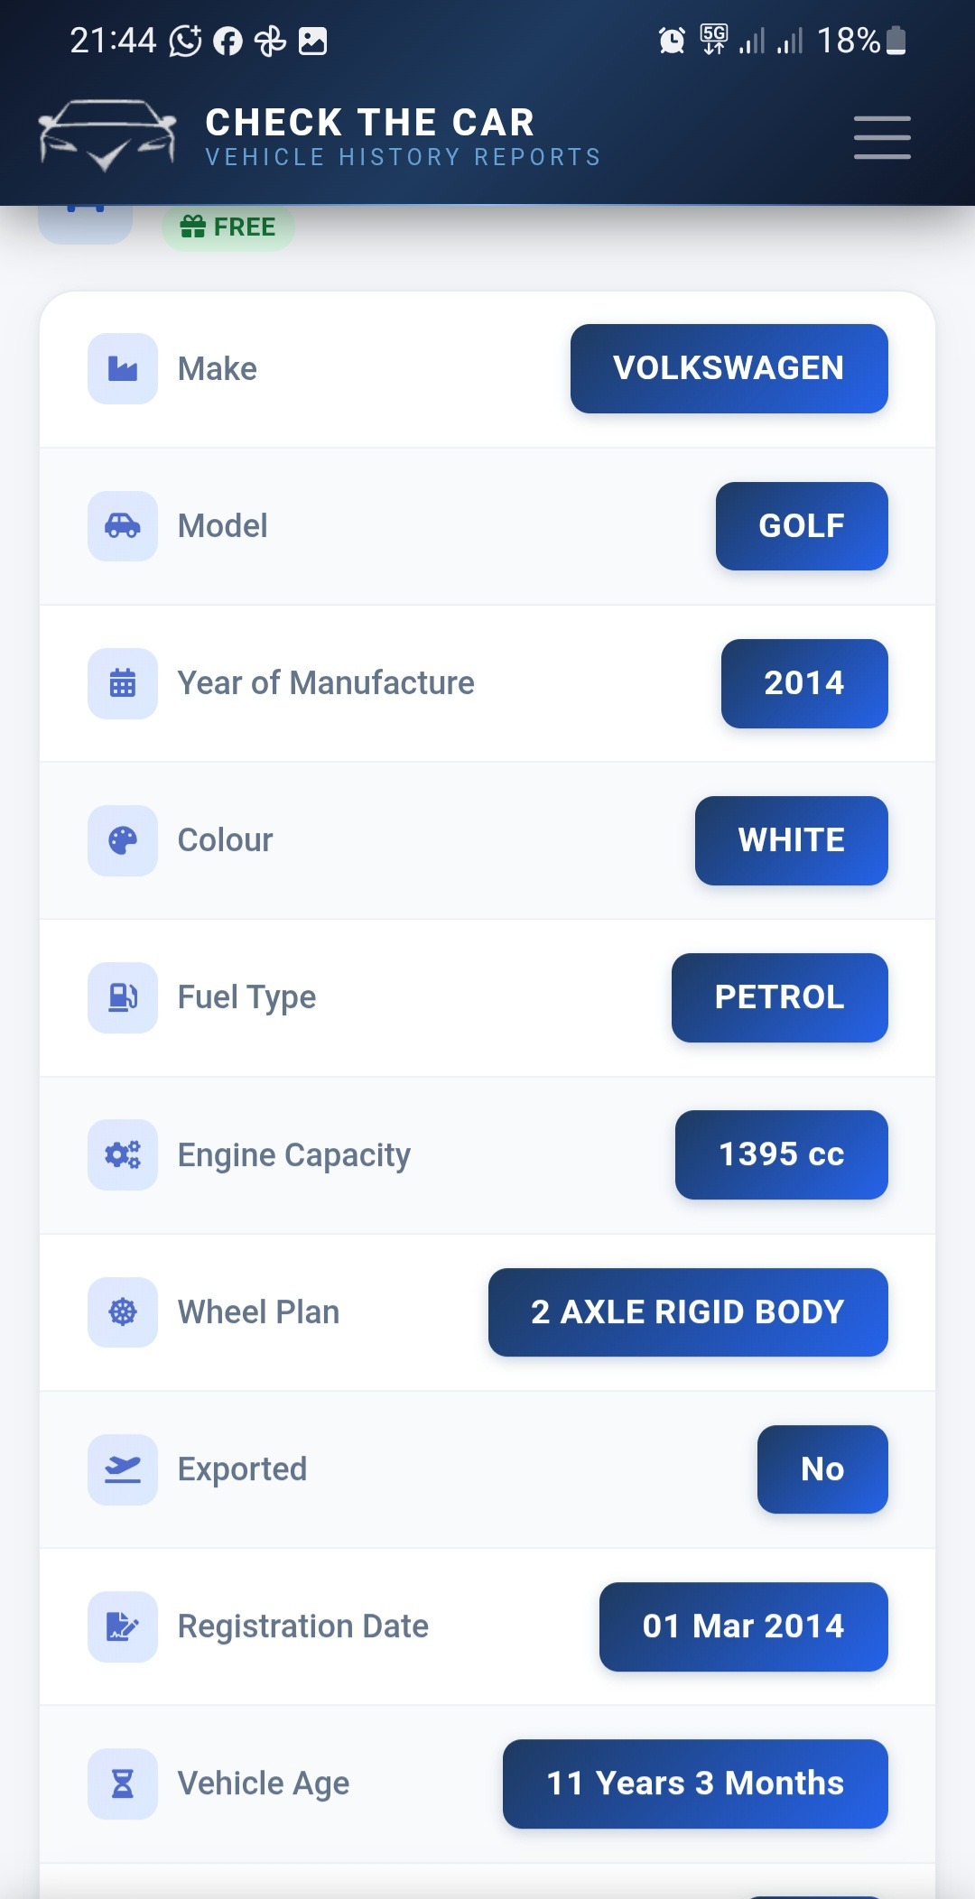Tap the paint palette Colour icon
975x1899 pixels.
123,840
